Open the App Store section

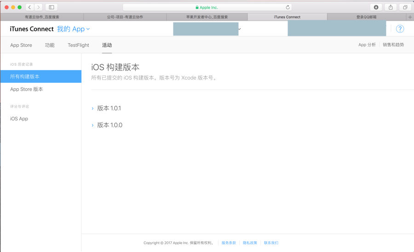pos(21,45)
